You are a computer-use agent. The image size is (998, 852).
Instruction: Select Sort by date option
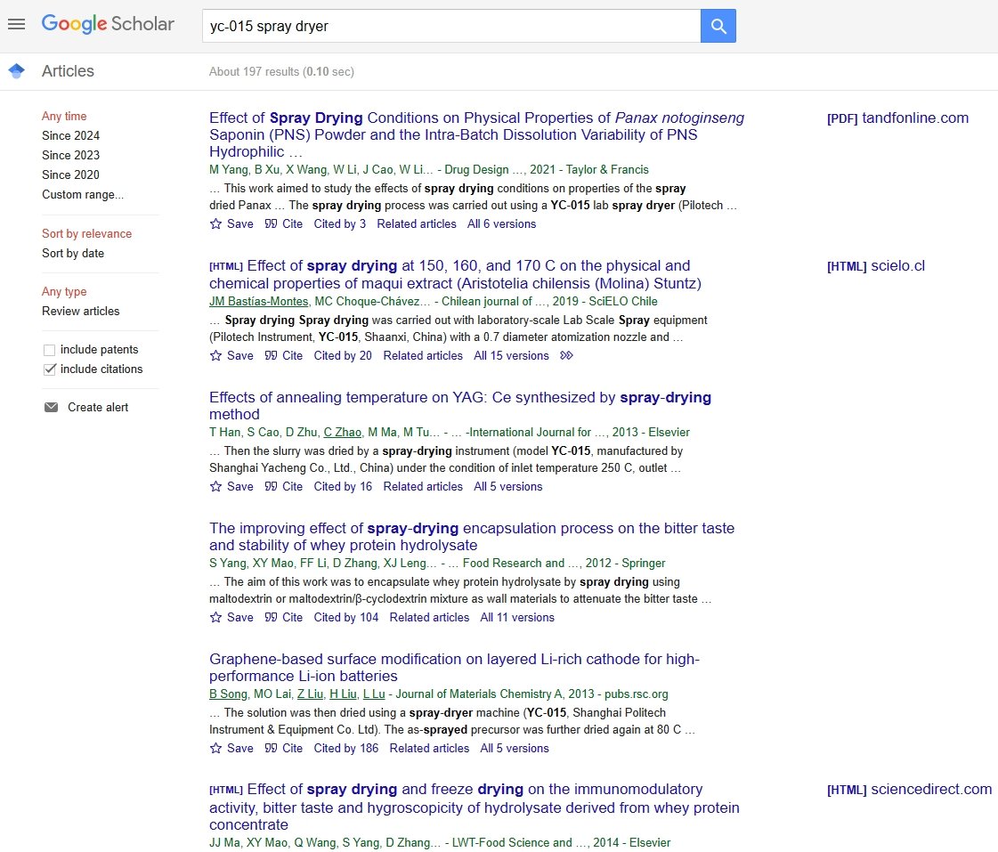point(73,254)
